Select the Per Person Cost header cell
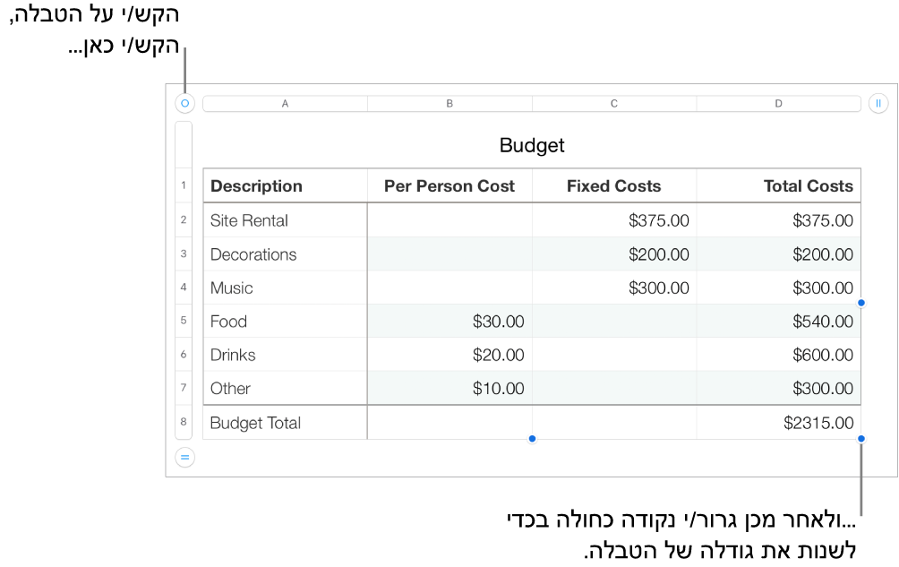The width and height of the screenshot is (899, 567). (x=449, y=185)
